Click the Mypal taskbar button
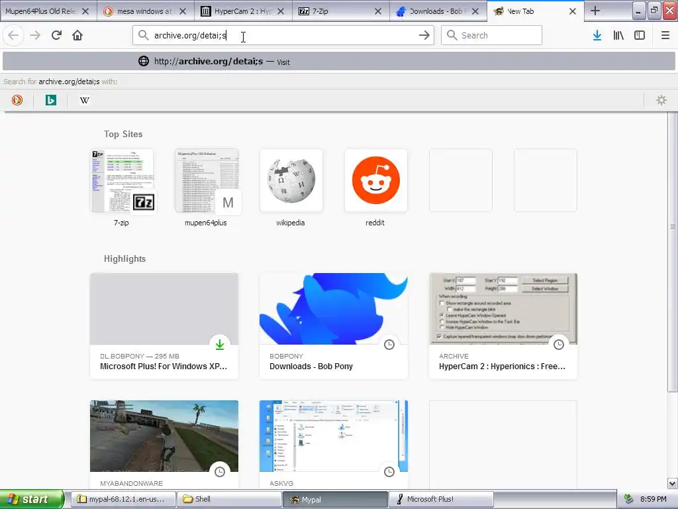This screenshot has height=509, width=678. [335, 499]
